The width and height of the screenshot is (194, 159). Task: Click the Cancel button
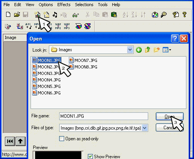pyautogui.click(x=170, y=127)
